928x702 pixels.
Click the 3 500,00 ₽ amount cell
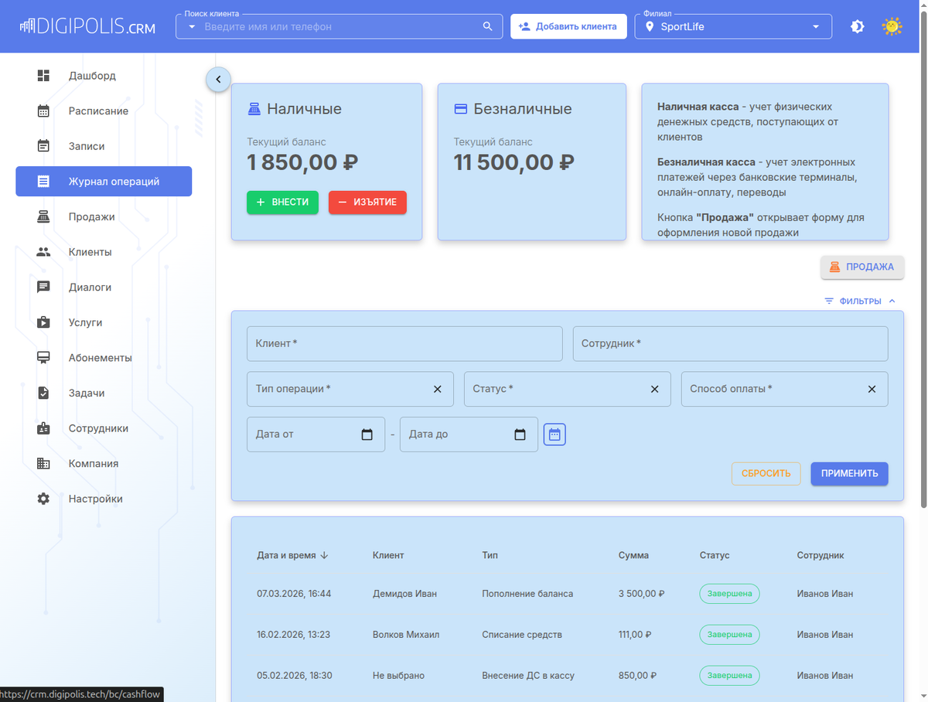coord(642,594)
